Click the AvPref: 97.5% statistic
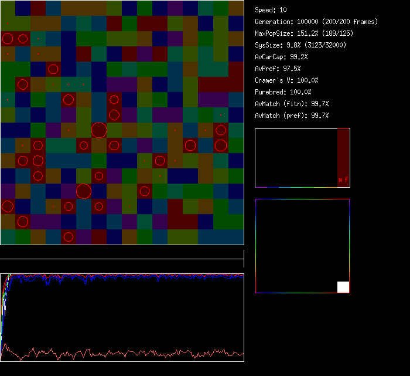This screenshot has height=376, width=410. point(278,69)
